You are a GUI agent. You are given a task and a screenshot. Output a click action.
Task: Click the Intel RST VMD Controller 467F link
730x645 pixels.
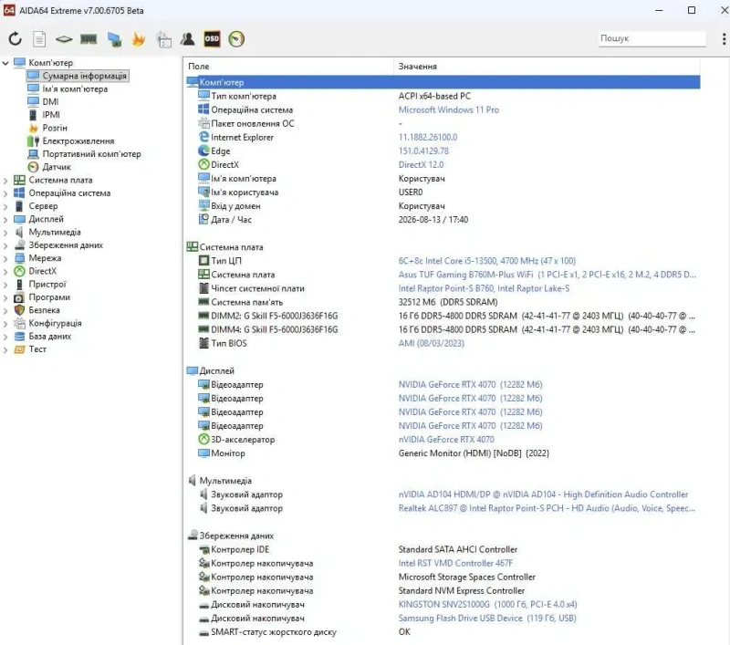[455, 563]
